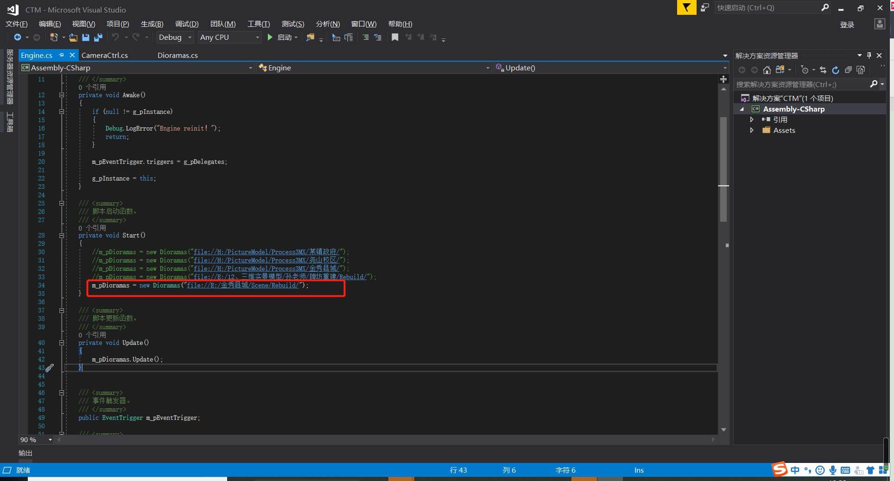Toggle auto-hide pin on Solution Explorer

869,56
